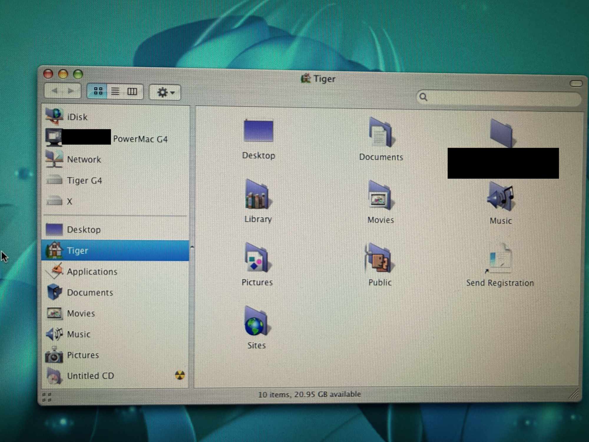Viewport: 589px width, 442px height.
Task: Click burn icon next to Untitled CD
Action: (x=180, y=375)
